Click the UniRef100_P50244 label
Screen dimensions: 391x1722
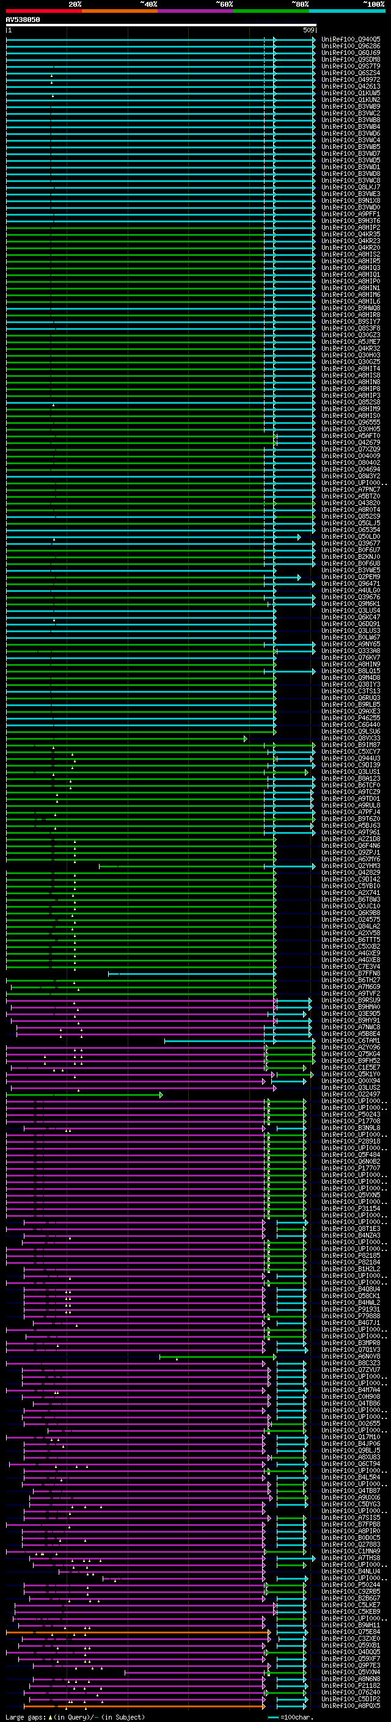coord(351,1585)
